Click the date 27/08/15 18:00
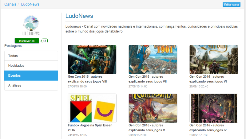The width and height of the screenshot is (246, 139). 77,87
